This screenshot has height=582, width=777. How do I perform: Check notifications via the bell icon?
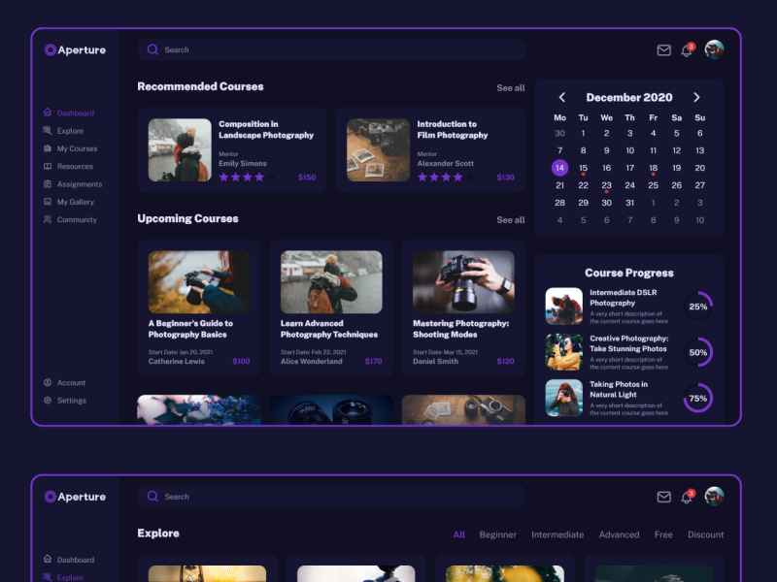(687, 49)
